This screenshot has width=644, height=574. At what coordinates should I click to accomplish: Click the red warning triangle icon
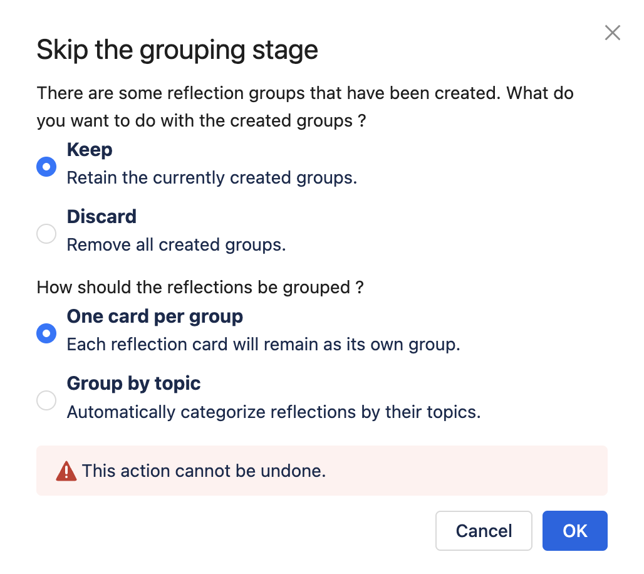(66, 471)
